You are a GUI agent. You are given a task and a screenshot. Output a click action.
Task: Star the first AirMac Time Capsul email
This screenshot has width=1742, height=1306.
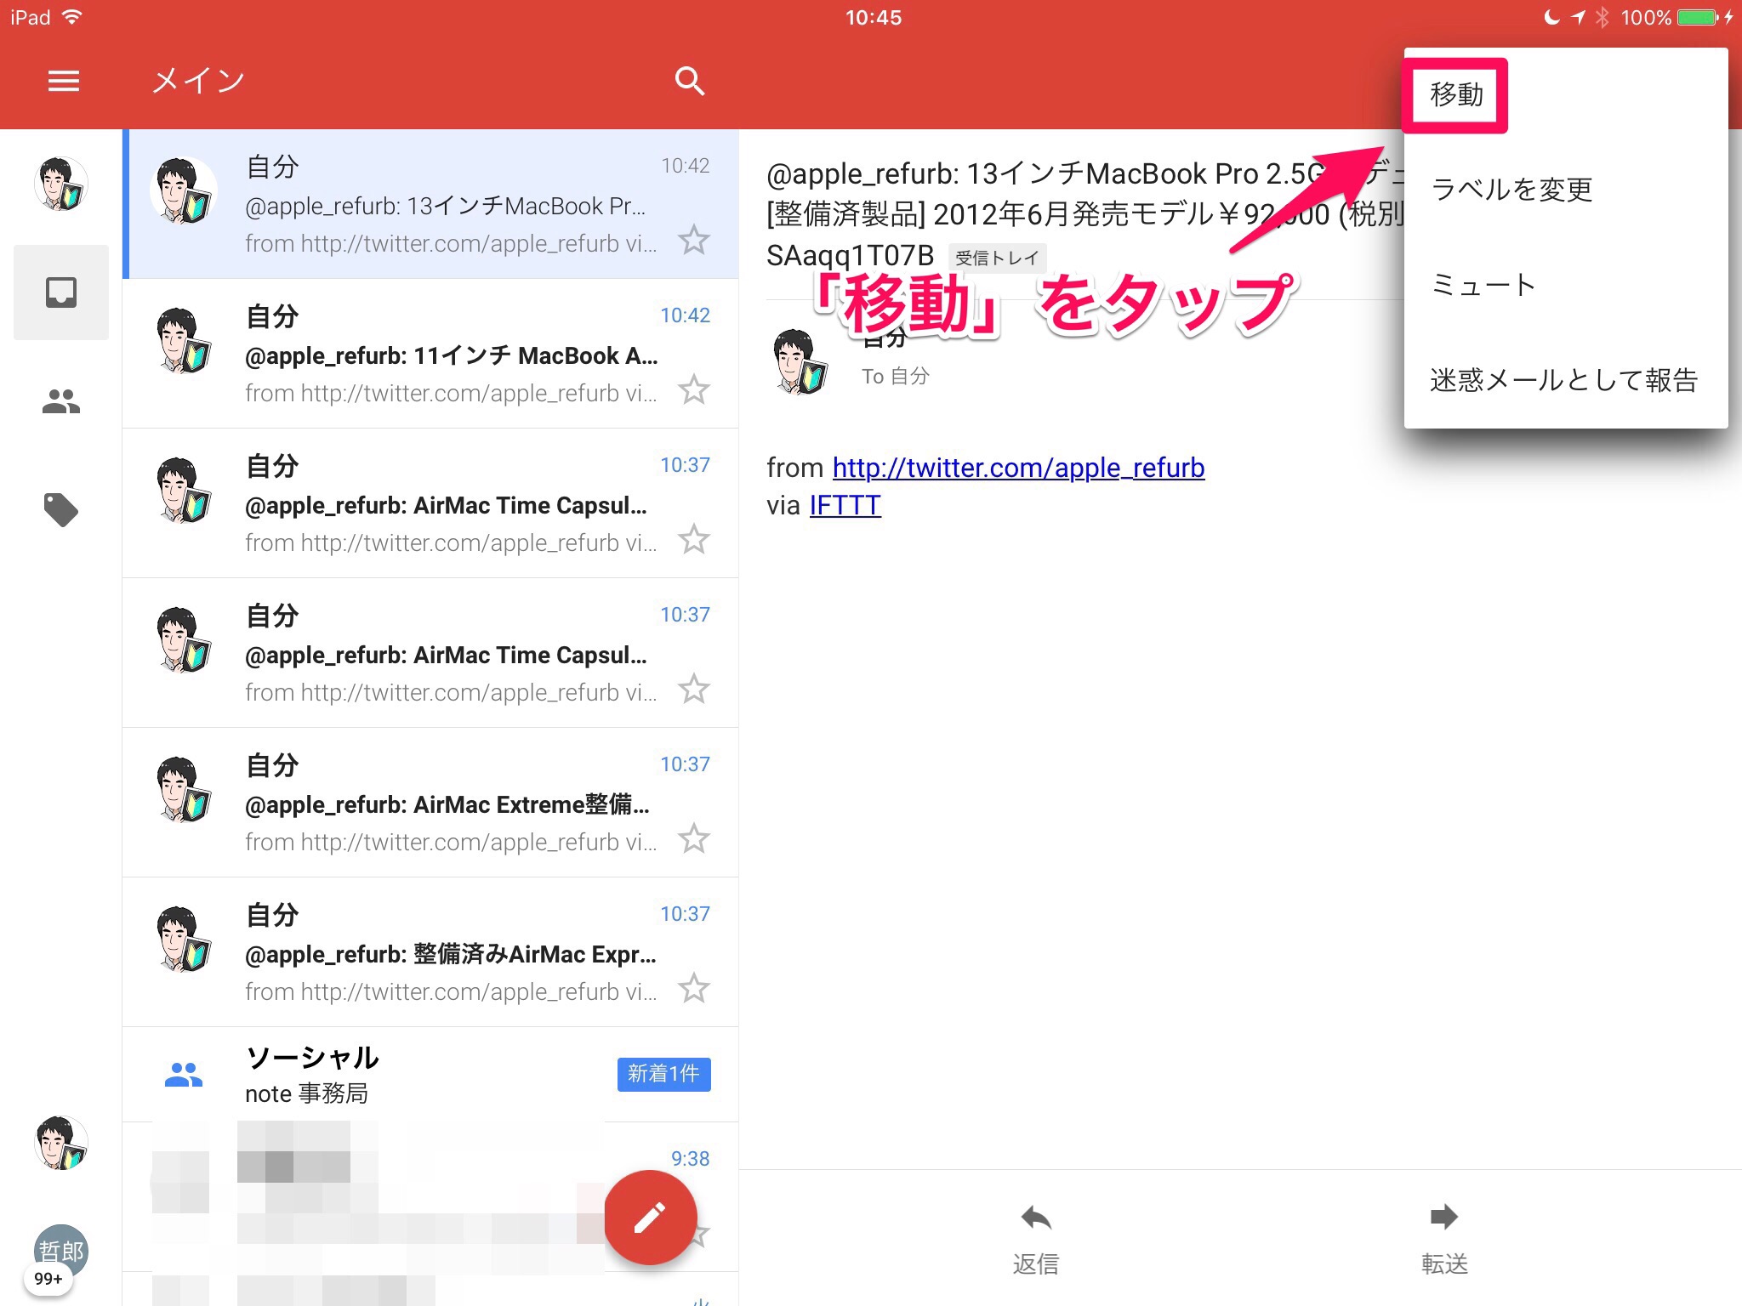[694, 539]
